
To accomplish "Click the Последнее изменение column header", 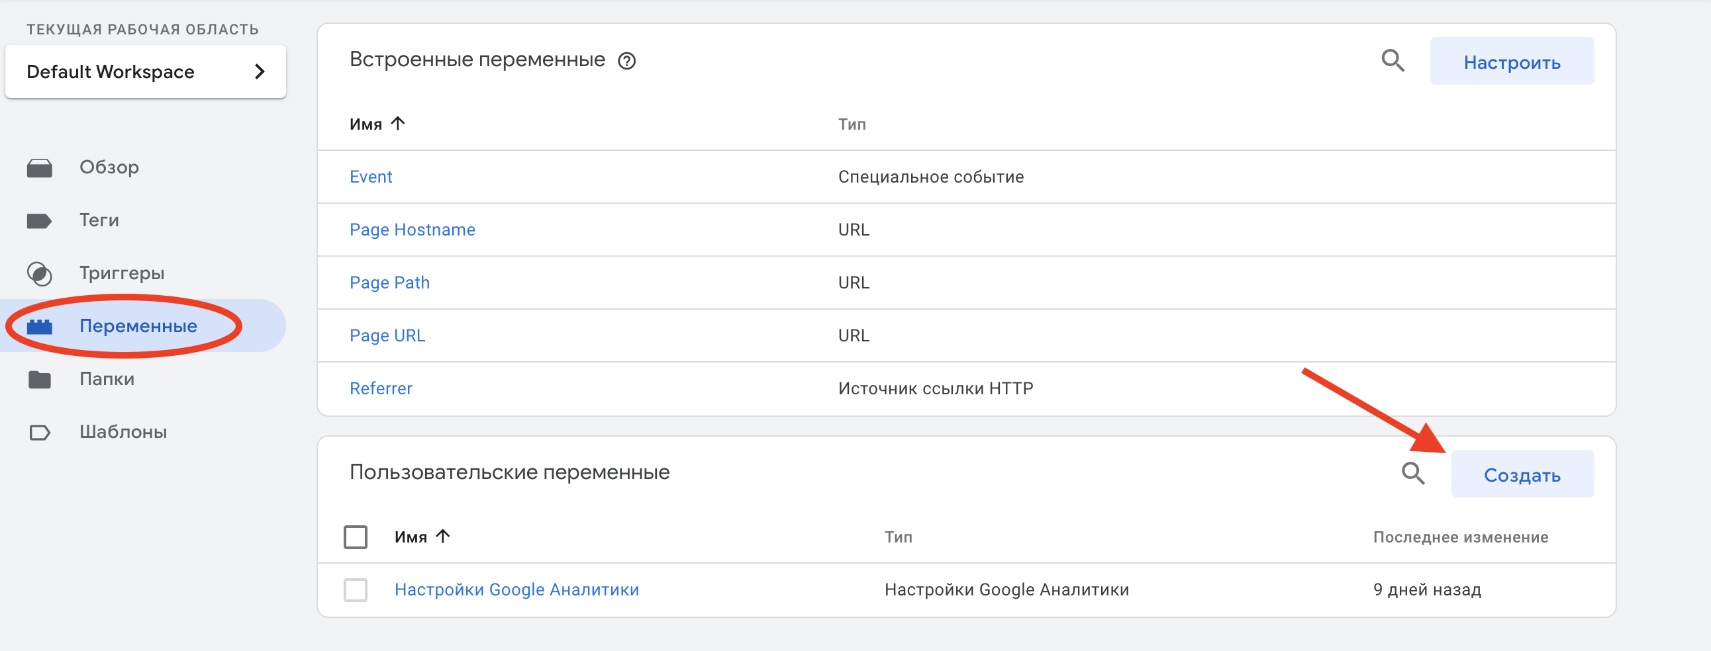I will click(1461, 537).
